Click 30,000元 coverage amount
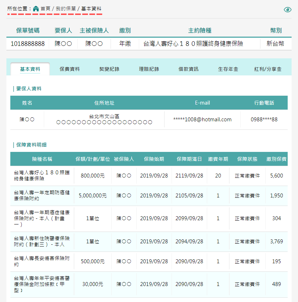This screenshot has height=302, width=298. click(93, 284)
